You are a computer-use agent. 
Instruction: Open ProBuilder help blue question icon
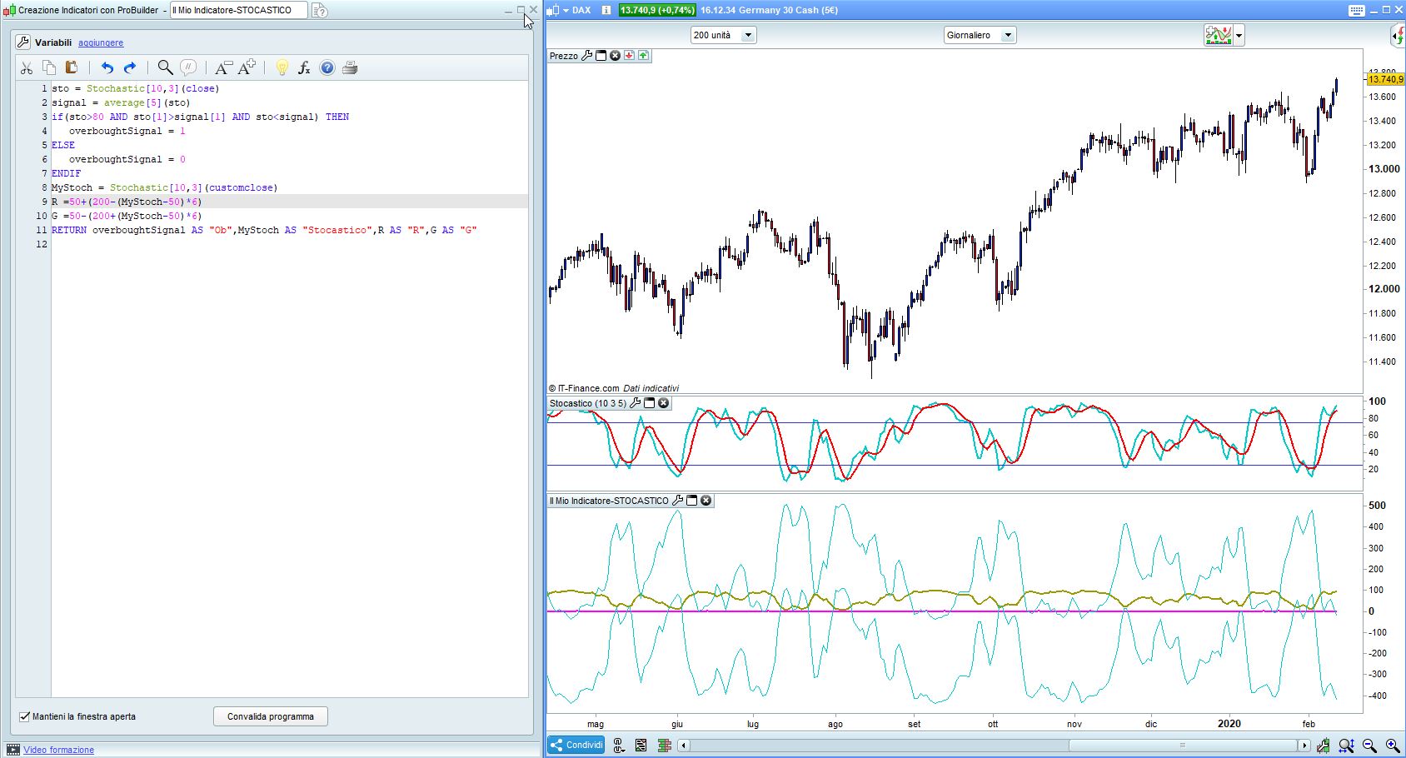pyautogui.click(x=327, y=68)
